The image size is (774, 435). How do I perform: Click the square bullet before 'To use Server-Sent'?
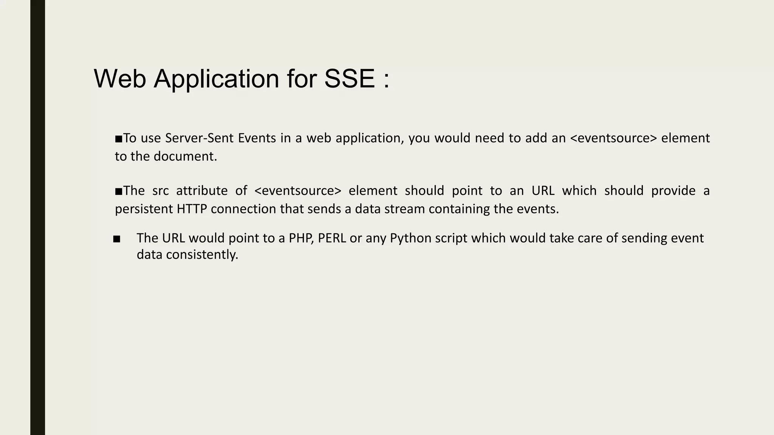coord(119,139)
